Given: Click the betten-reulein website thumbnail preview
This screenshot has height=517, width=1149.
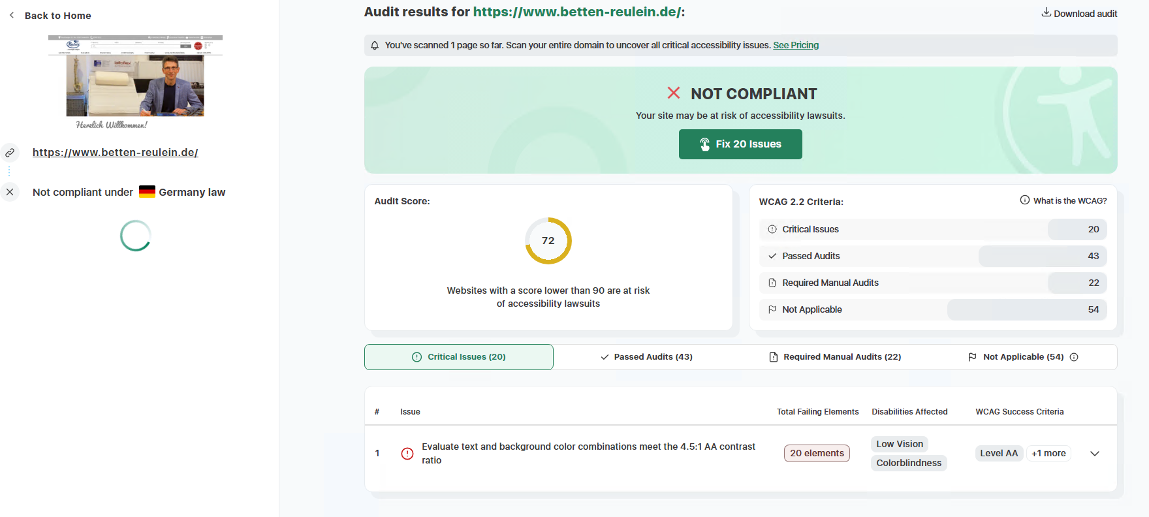Looking at the screenshot, I should 135,82.
